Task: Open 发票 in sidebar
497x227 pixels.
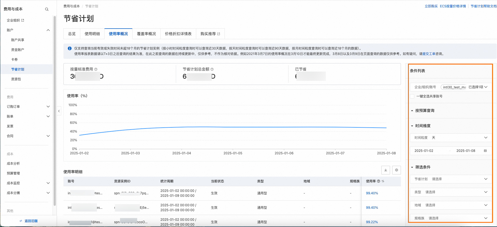Action: pyautogui.click(x=10, y=126)
